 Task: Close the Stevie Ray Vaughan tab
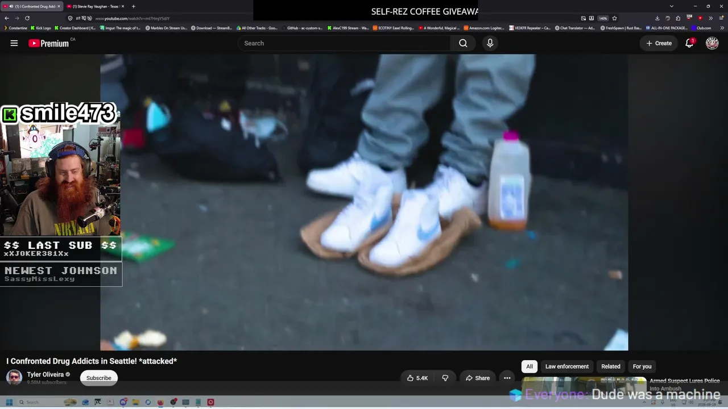[123, 6]
